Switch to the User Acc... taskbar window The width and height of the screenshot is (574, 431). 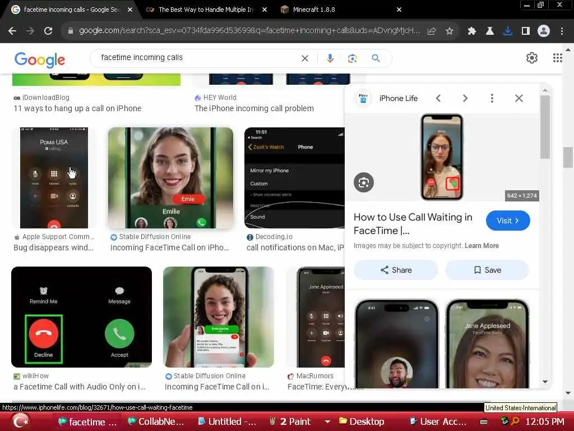(x=438, y=422)
